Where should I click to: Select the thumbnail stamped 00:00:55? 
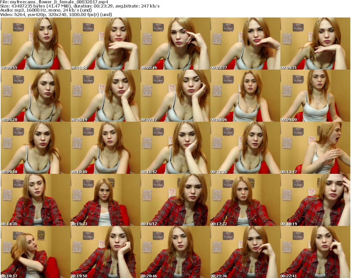pyautogui.click(x=36, y=44)
